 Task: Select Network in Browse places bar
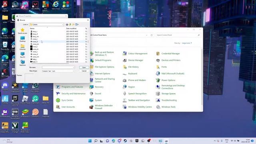[x=22, y=63]
